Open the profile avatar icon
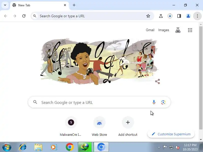Screen dimensions: 203x152 point(188,16)
